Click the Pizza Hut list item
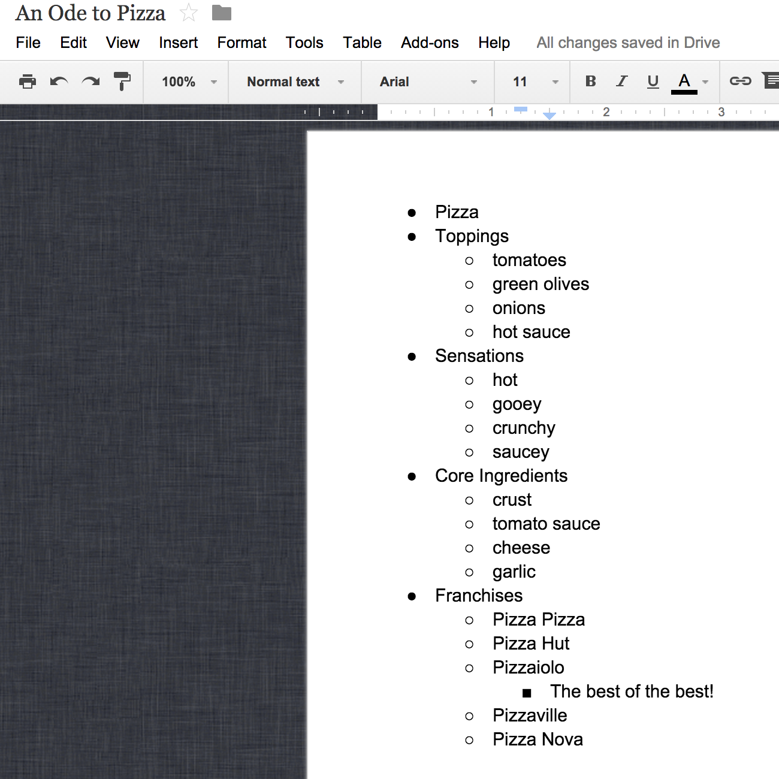 [x=531, y=644]
